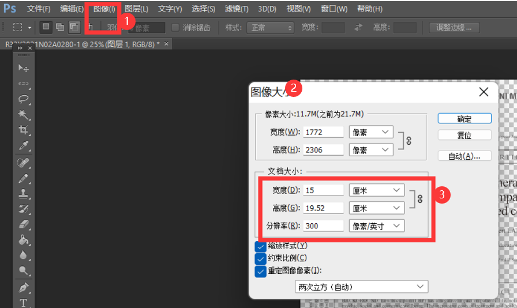Activate the Crop tool
The image size is (517, 308).
24,130
